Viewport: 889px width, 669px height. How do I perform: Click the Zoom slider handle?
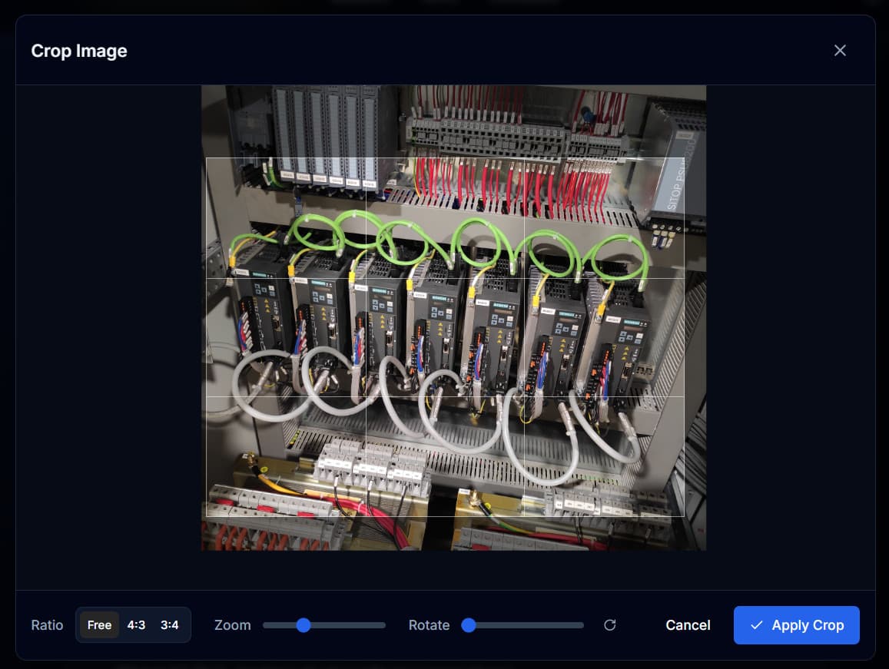click(x=303, y=625)
